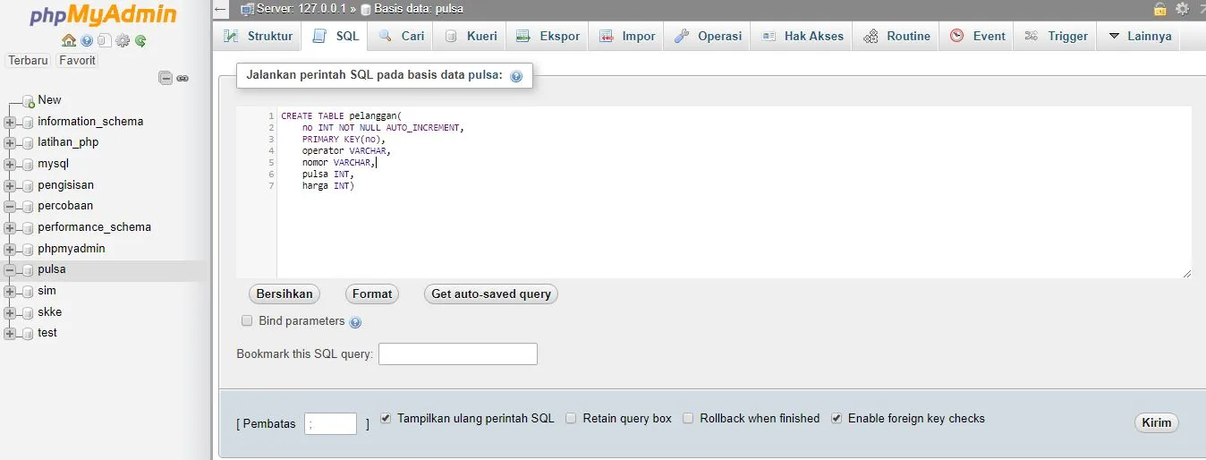This screenshot has width=1206, height=460.
Task: Switch to the Cari tab
Action: (x=401, y=37)
